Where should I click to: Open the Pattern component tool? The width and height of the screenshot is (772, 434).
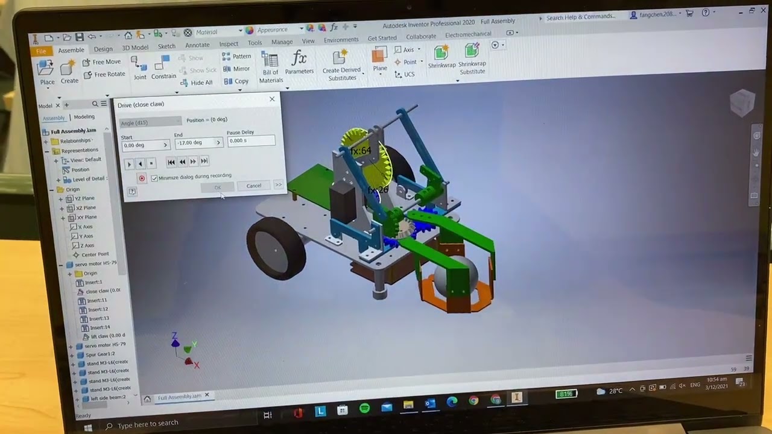(x=236, y=56)
